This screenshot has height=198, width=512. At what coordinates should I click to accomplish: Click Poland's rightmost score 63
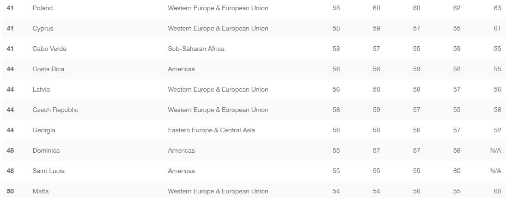pos(497,8)
